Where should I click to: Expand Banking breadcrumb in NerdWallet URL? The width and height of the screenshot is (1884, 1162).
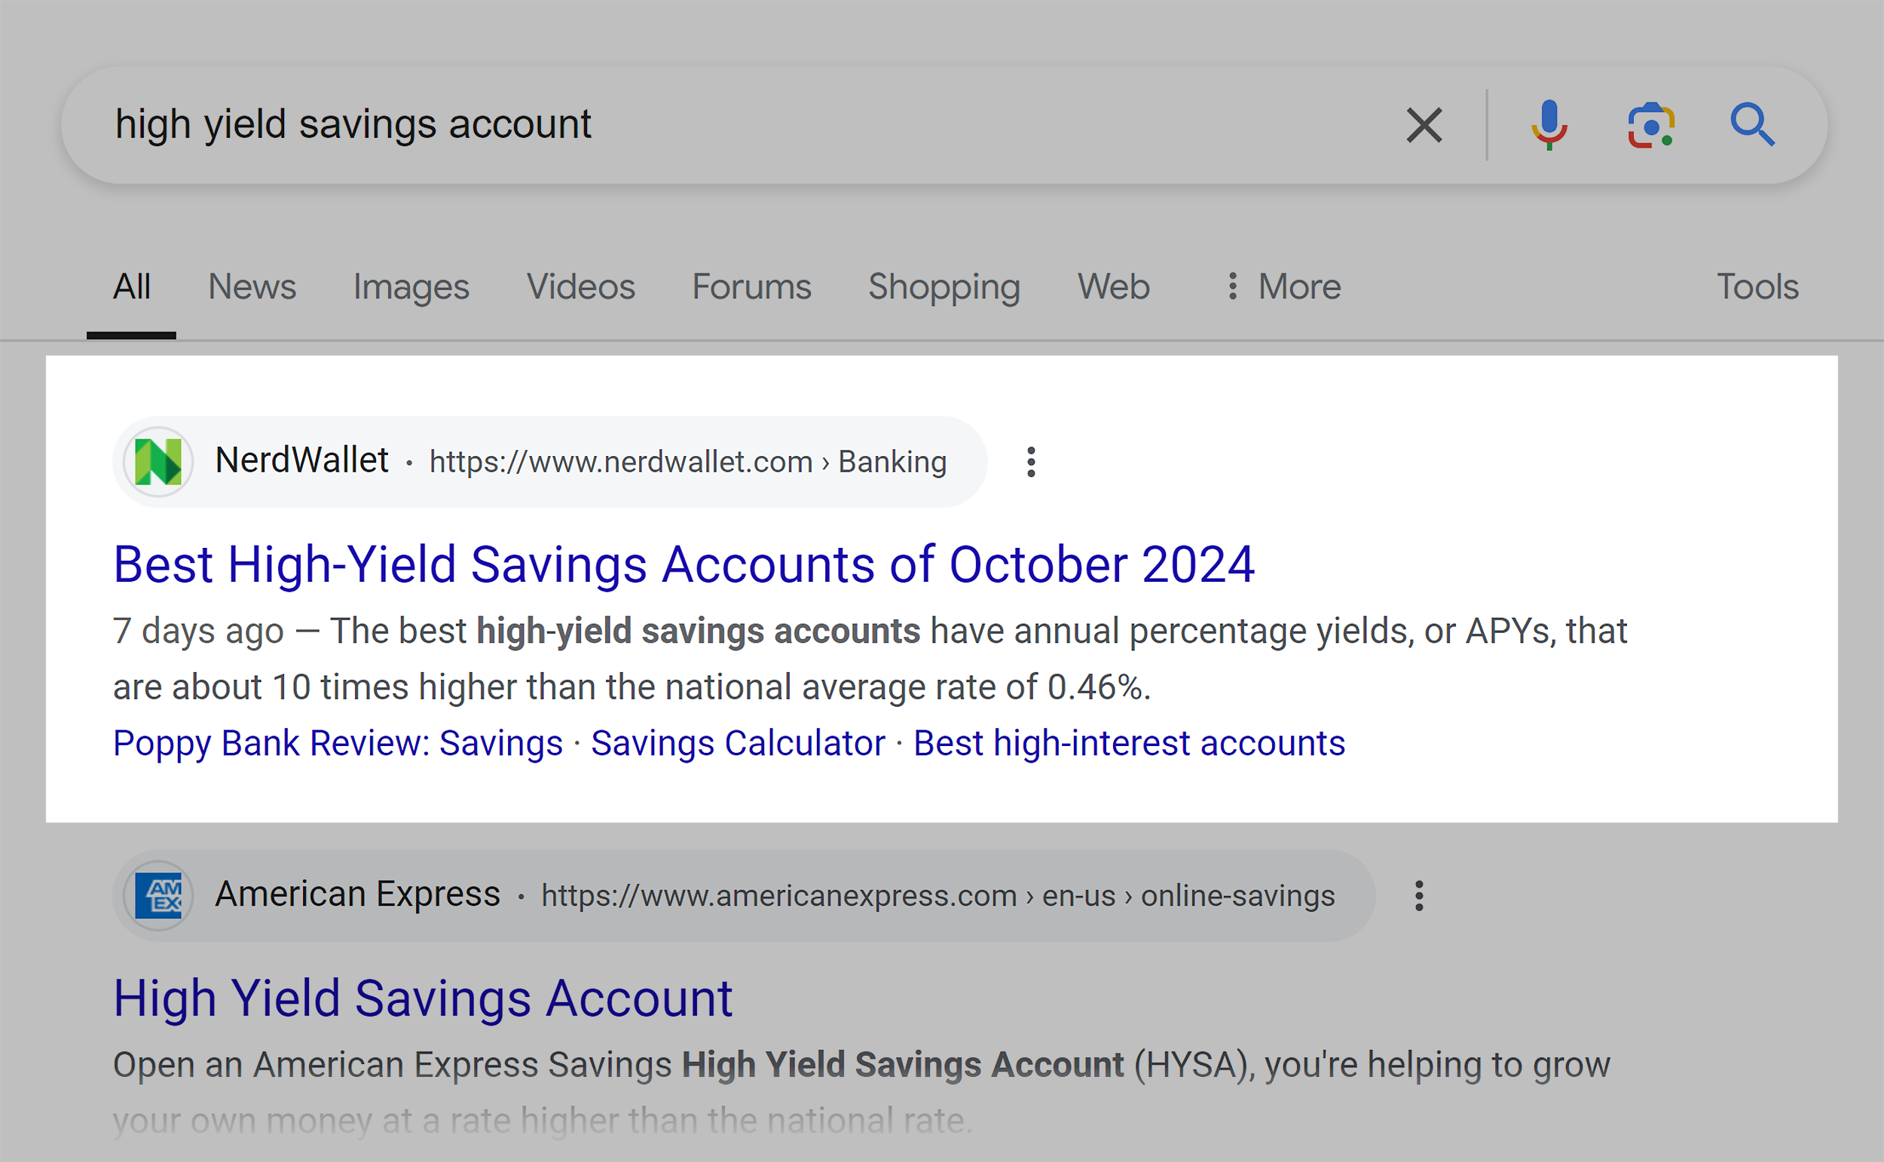892,461
